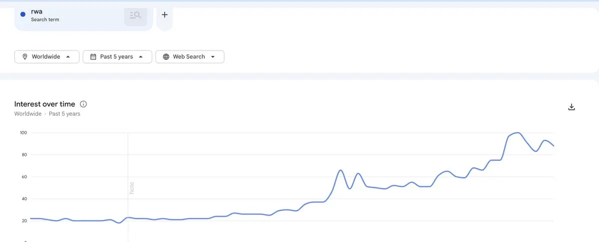Click the globe icon beside Web Search

[x=166, y=57]
